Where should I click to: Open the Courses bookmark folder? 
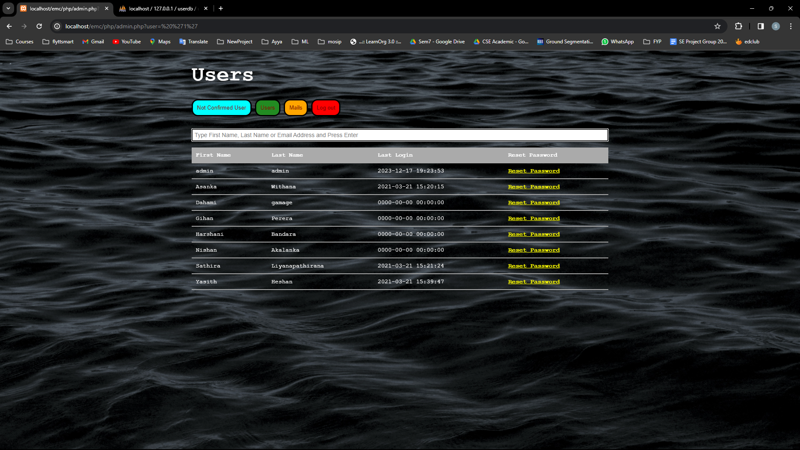coord(20,42)
